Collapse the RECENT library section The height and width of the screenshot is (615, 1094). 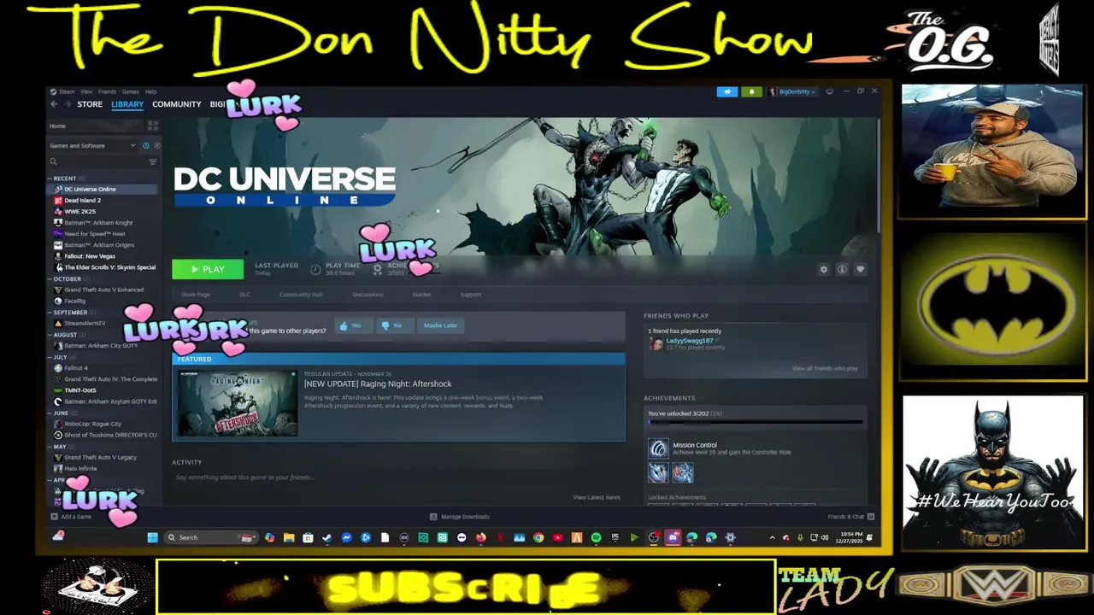pyautogui.click(x=50, y=179)
